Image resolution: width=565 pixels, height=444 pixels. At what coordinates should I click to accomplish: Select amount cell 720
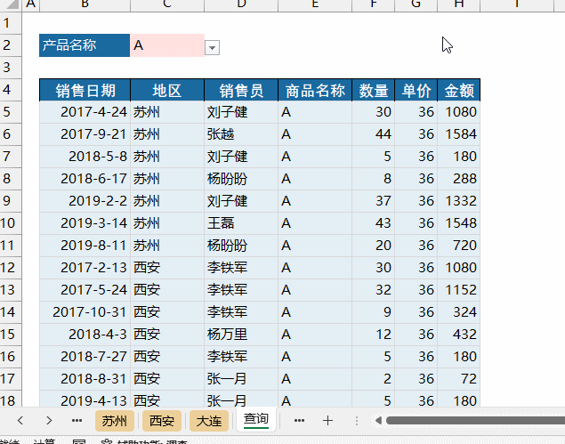tap(459, 246)
